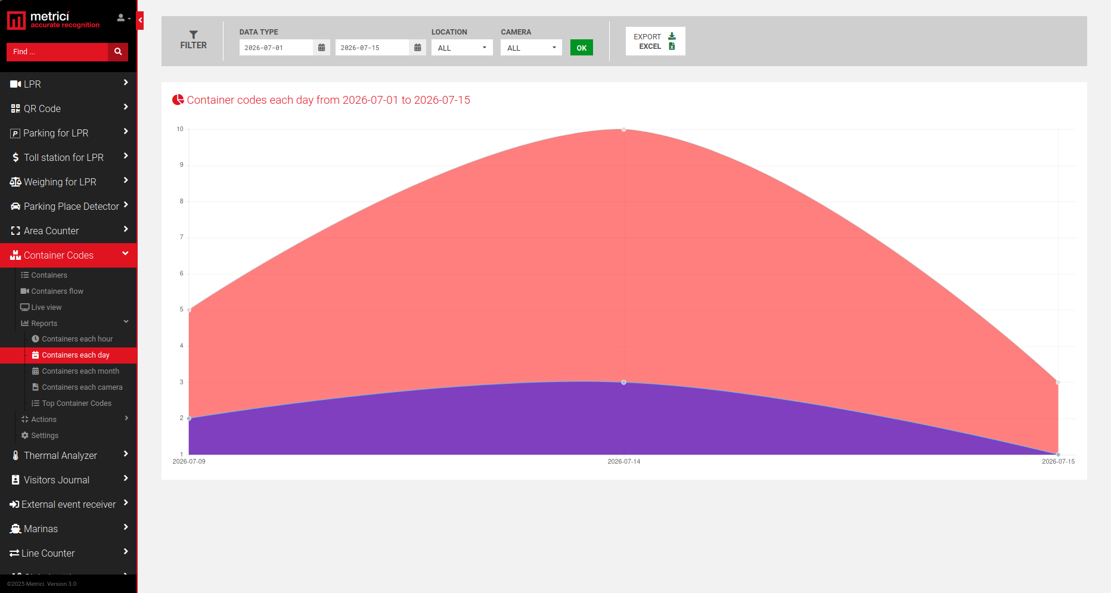Click the External event receiver icon
Viewport: 1111px width, 593px height.
click(x=14, y=504)
